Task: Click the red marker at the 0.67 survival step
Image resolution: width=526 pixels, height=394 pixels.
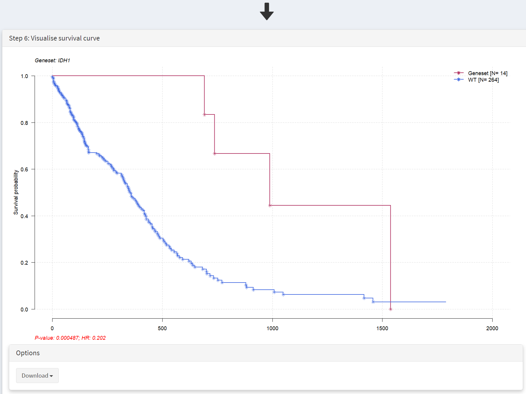Action: click(214, 153)
